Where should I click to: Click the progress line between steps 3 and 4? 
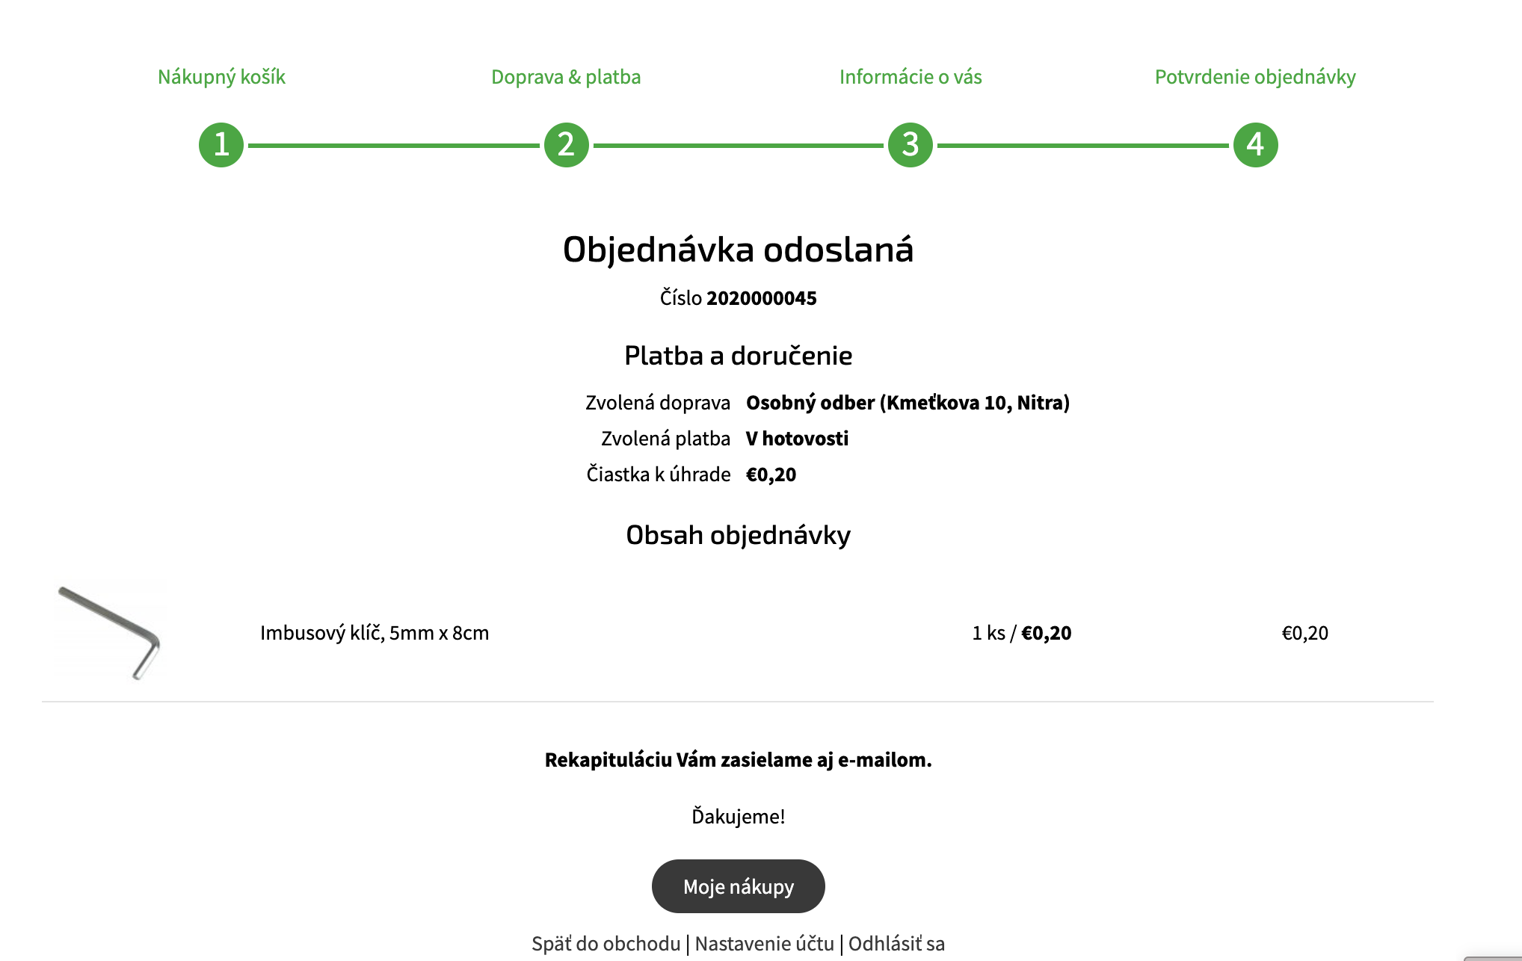click(1083, 146)
